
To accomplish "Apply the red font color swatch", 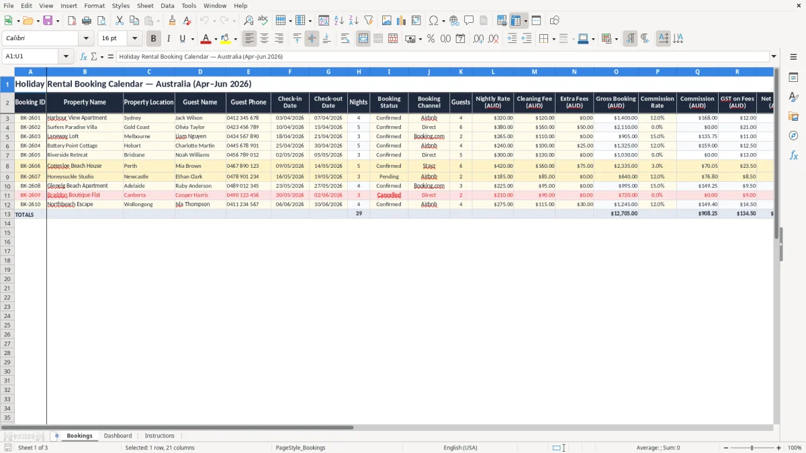I will coord(206,39).
